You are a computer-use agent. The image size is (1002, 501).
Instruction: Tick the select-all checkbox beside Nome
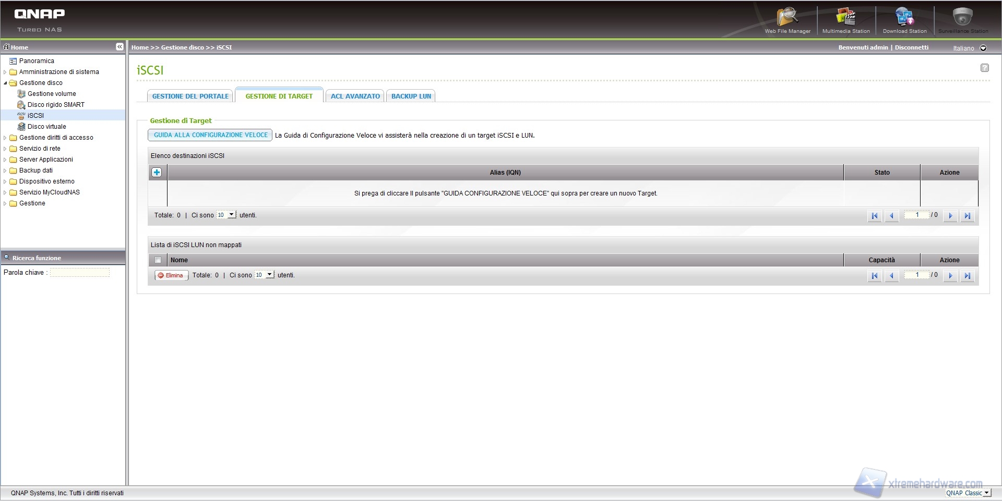click(158, 260)
